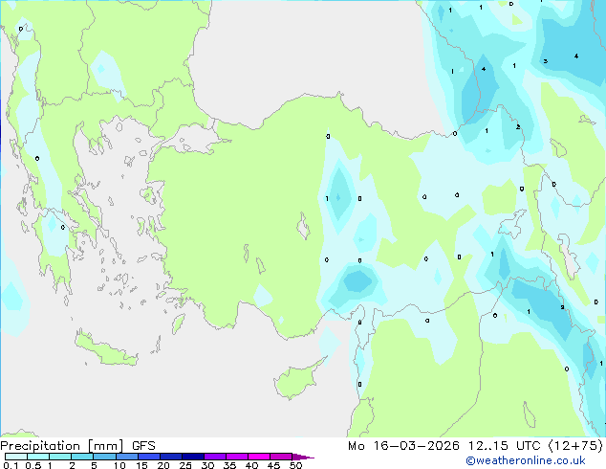606x469 pixels.
Task: Click the 35–40 mm legend color swatch
Action: [236, 457]
